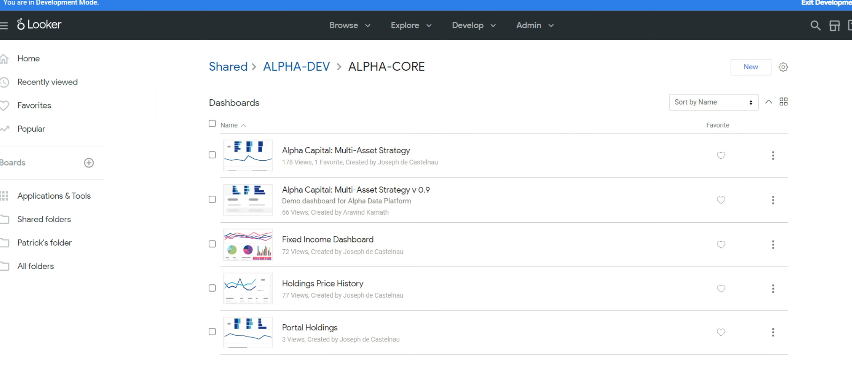Screen dimensions: 852x373
Task: Click Exit Development Mode link
Action: click(826, 3)
